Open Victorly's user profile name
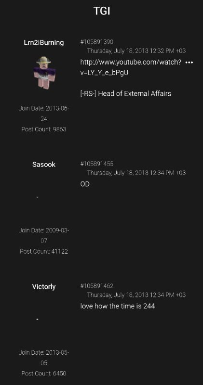The height and width of the screenshot is (385, 203). 44,286
